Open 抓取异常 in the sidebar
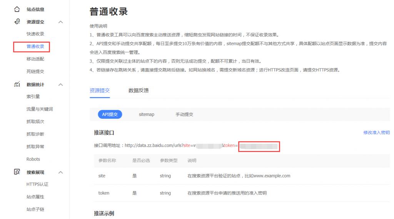The width and height of the screenshot is (394, 219). (35, 147)
